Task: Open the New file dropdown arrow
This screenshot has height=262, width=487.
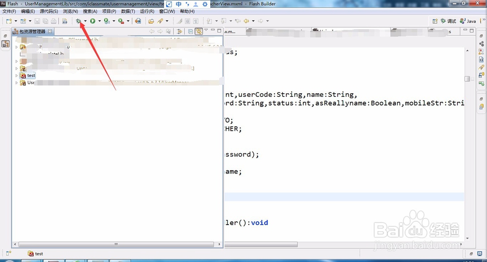Action: click(16, 21)
